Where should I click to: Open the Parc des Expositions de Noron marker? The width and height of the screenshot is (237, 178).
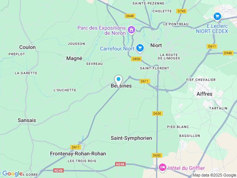coord(131,30)
